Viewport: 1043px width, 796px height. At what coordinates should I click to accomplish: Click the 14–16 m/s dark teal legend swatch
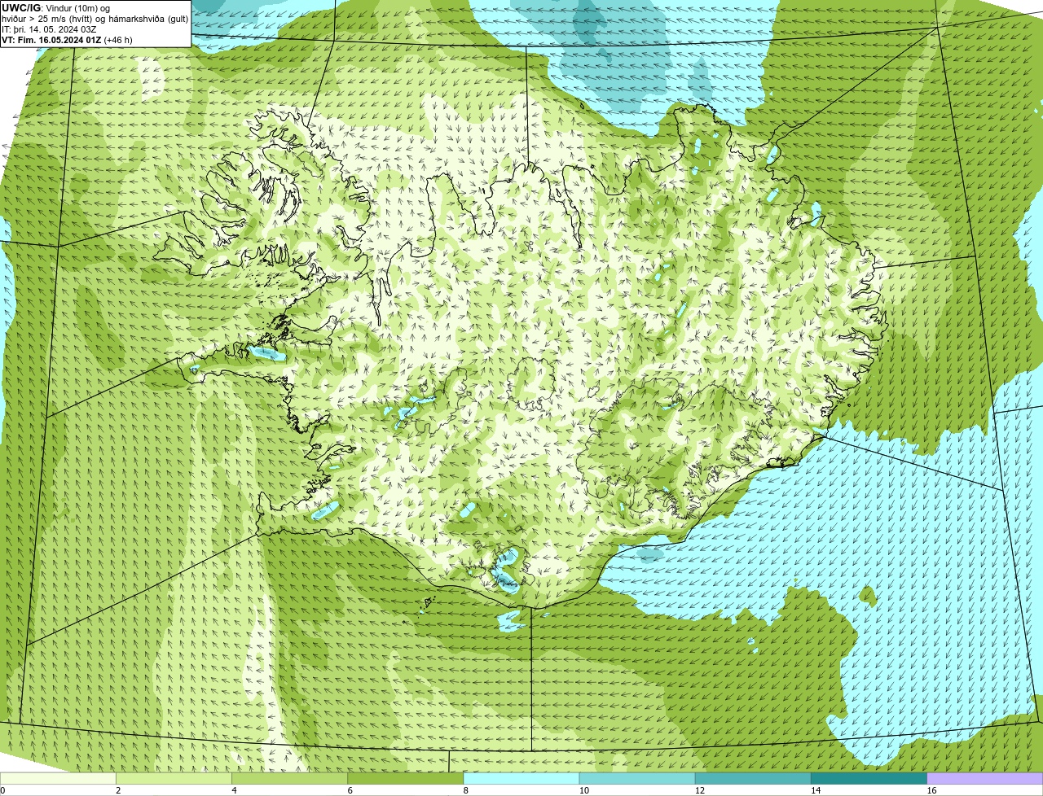pyautogui.click(x=869, y=778)
